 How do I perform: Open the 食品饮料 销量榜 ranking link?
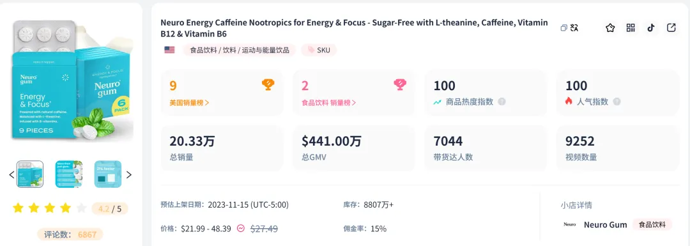click(x=329, y=102)
